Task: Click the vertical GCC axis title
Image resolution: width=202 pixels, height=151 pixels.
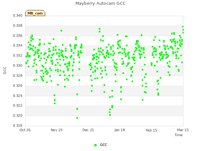Action: 5,70
